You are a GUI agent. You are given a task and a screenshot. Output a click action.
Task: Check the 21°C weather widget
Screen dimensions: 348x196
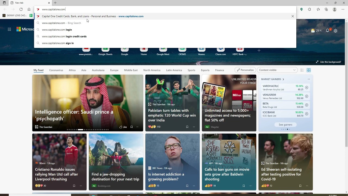[316, 31]
